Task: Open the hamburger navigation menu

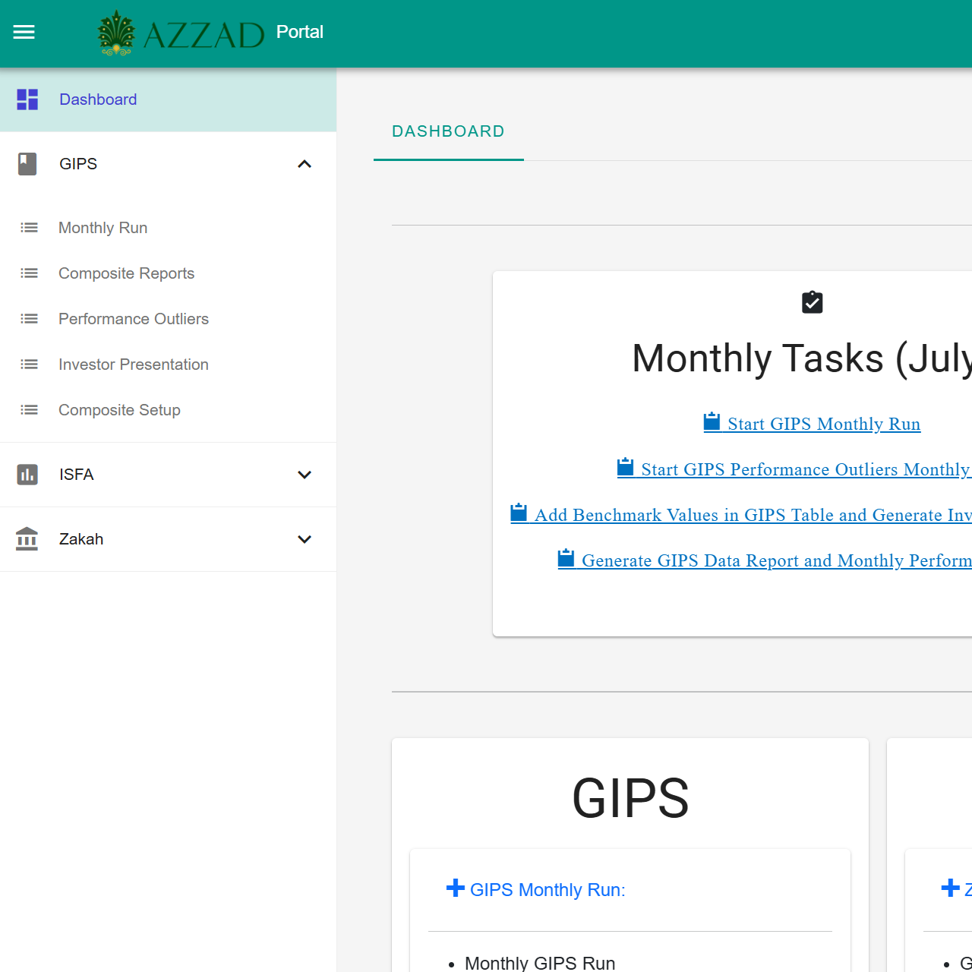Action: 24,32
